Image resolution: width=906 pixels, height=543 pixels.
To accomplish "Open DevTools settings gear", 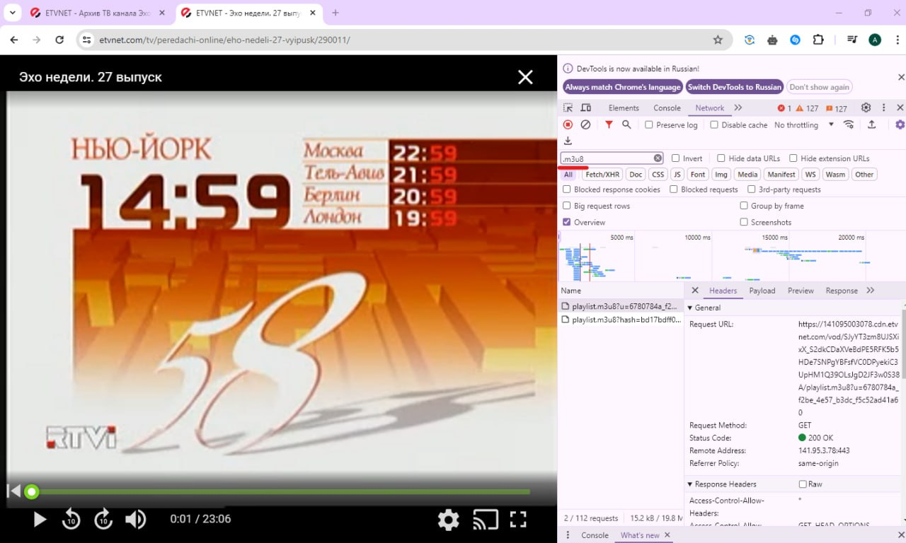I will click(866, 107).
